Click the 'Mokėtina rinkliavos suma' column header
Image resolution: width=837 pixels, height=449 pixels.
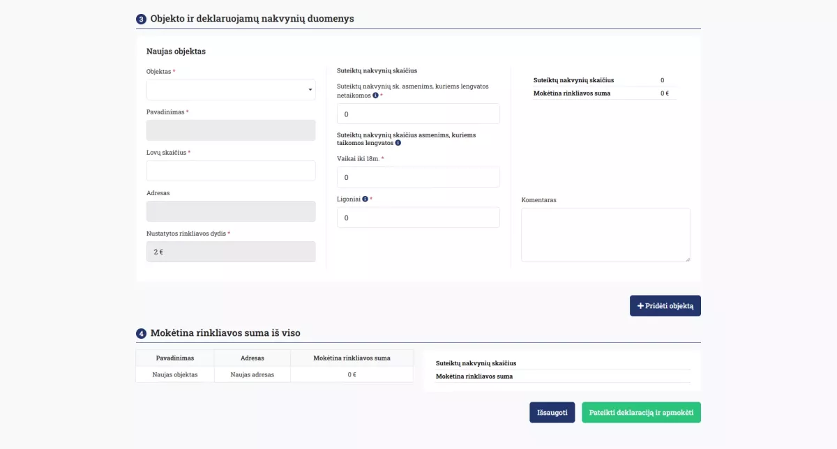coord(352,358)
